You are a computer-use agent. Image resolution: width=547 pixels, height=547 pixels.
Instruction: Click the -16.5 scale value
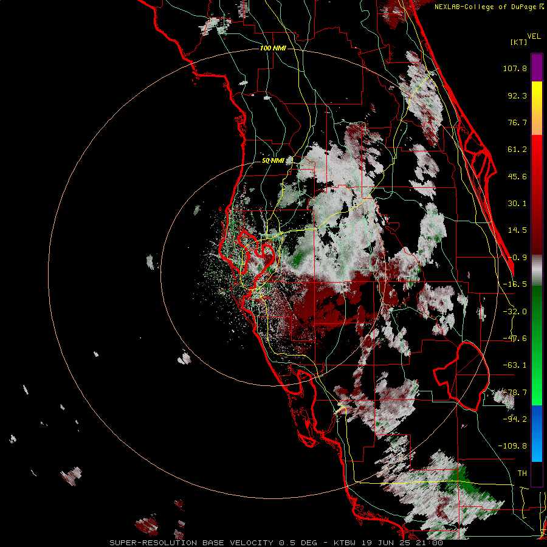[x=515, y=284]
